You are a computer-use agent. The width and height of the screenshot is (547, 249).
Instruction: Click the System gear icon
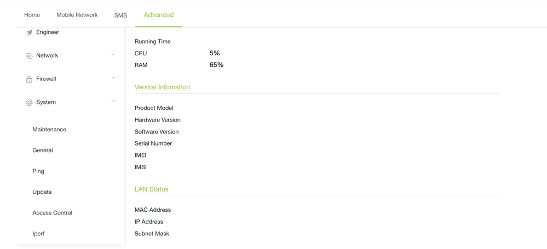tap(29, 102)
